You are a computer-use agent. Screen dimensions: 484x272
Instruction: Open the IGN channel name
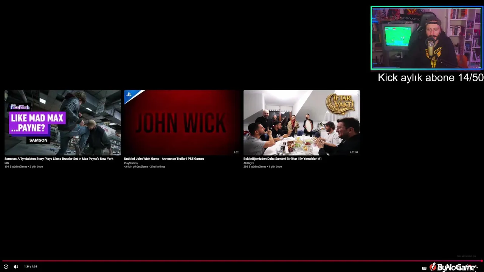[6, 163]
